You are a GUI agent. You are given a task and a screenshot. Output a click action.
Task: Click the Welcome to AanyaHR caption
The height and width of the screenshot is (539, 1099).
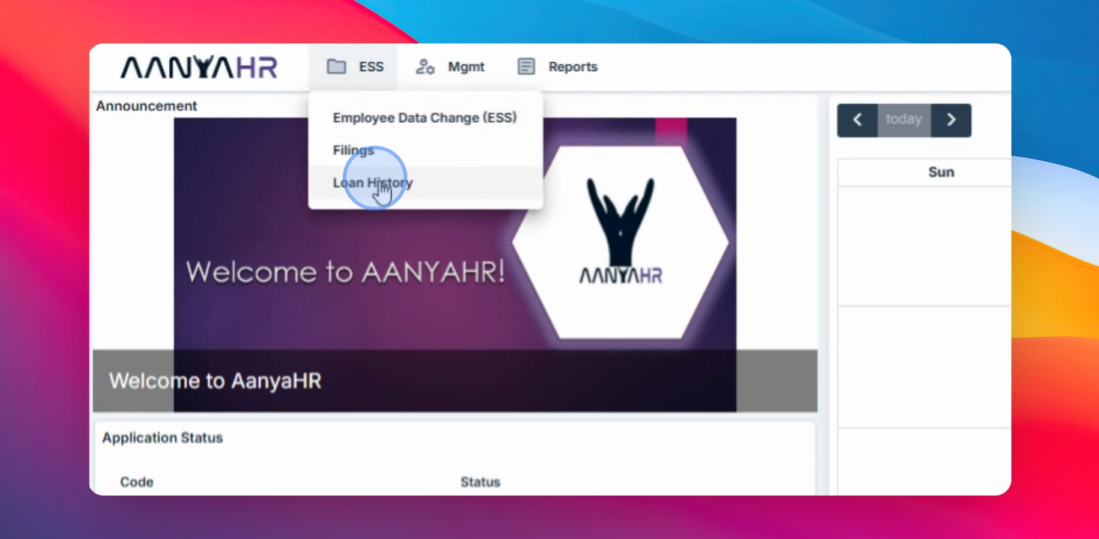pyautogui.click(x=216, y=380)
